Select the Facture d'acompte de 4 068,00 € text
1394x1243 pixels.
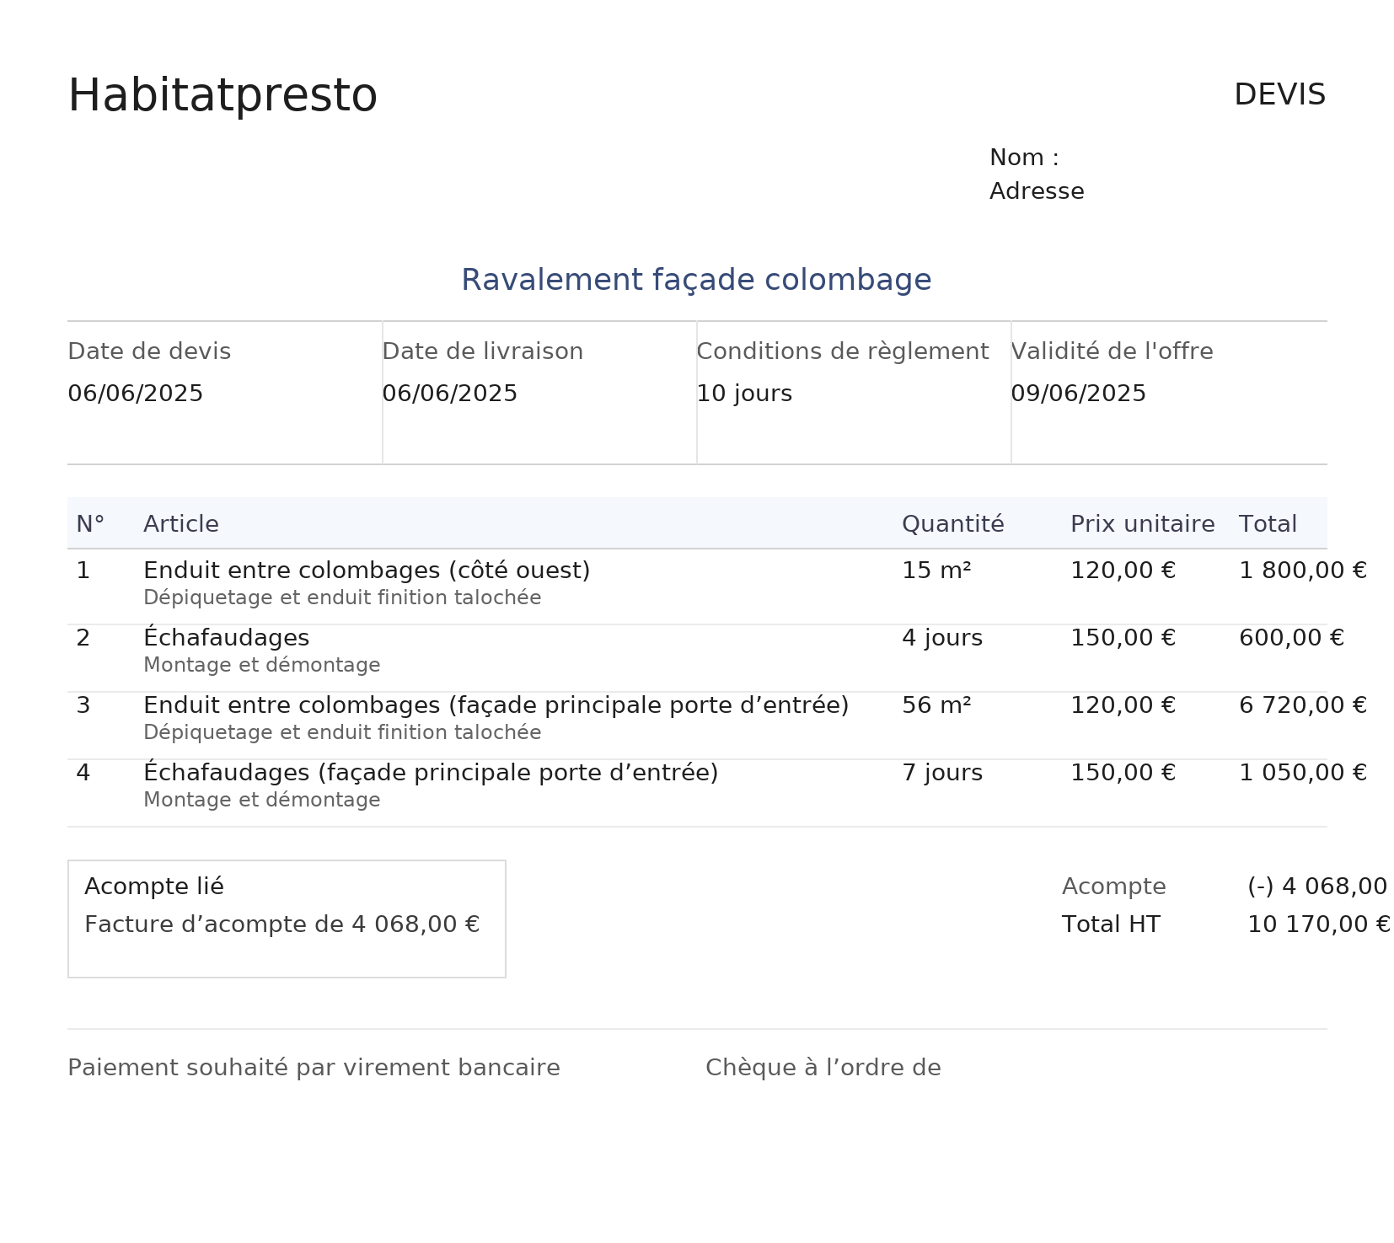[281, 924]
